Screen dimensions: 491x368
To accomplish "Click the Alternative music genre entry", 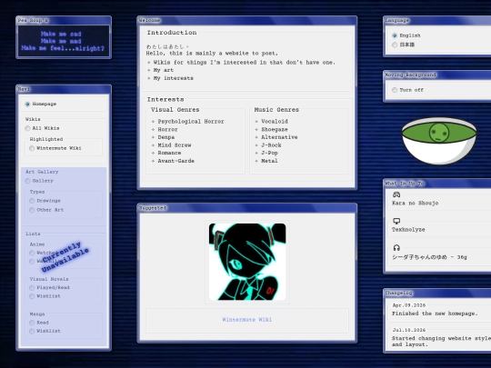I will click(x=279, y=137).
